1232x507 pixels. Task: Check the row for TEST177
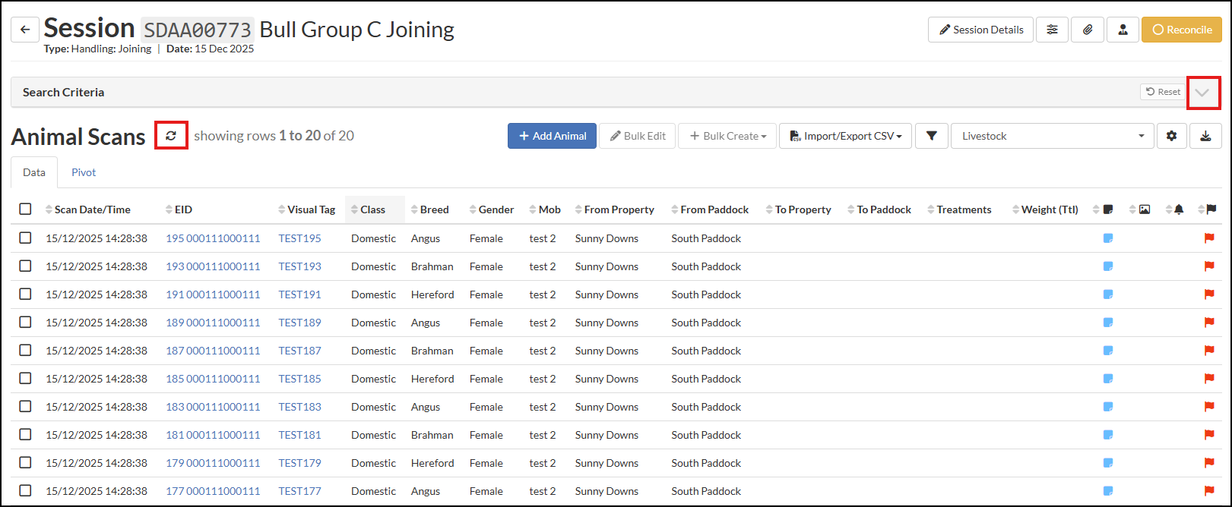(25, 491)
